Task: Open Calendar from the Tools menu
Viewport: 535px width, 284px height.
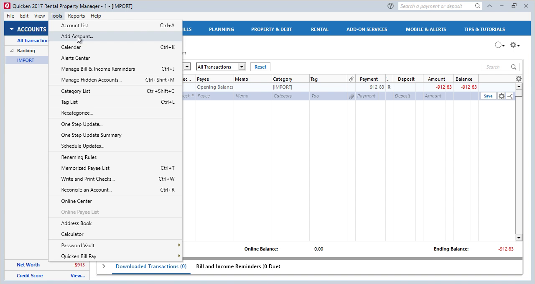Action: (115, 47)
